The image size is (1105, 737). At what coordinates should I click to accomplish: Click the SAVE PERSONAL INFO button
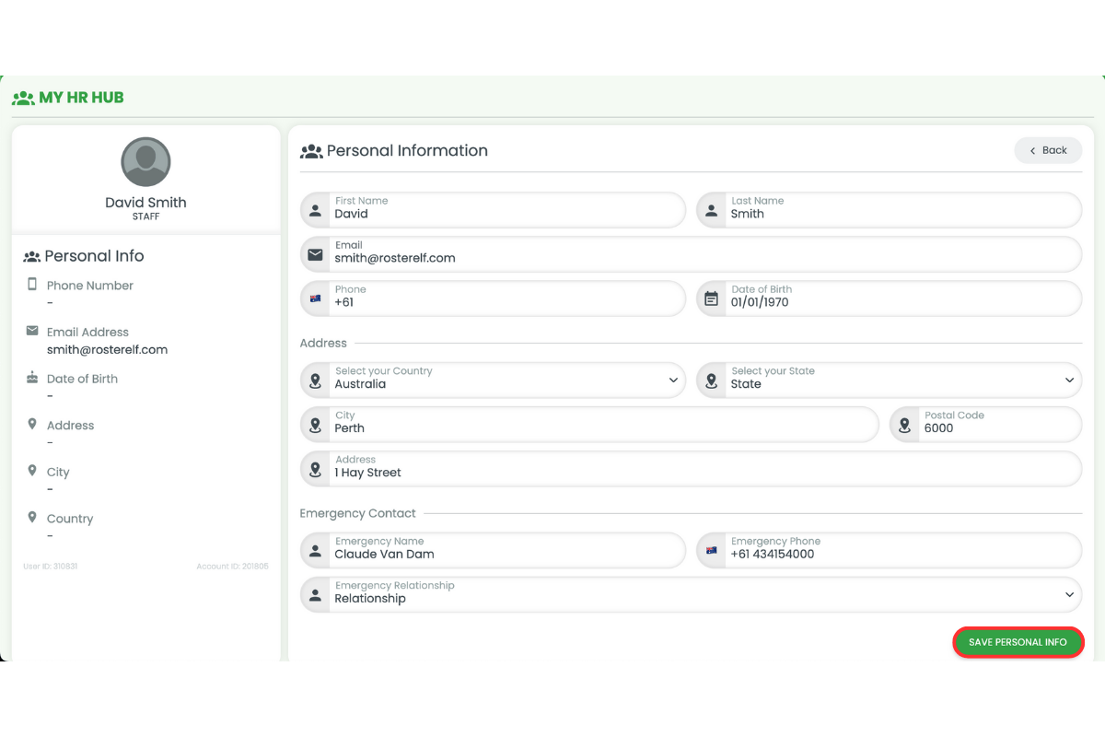pos(1018,641)
